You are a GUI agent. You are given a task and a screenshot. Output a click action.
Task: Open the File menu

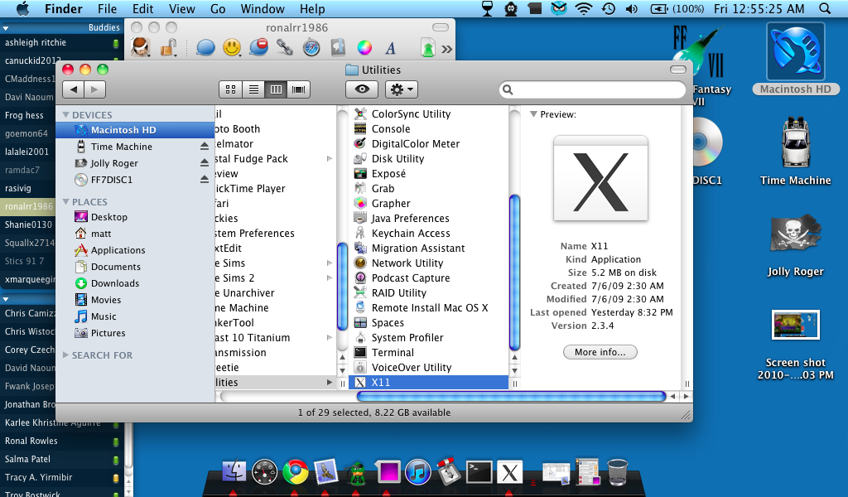pos(107,8)
